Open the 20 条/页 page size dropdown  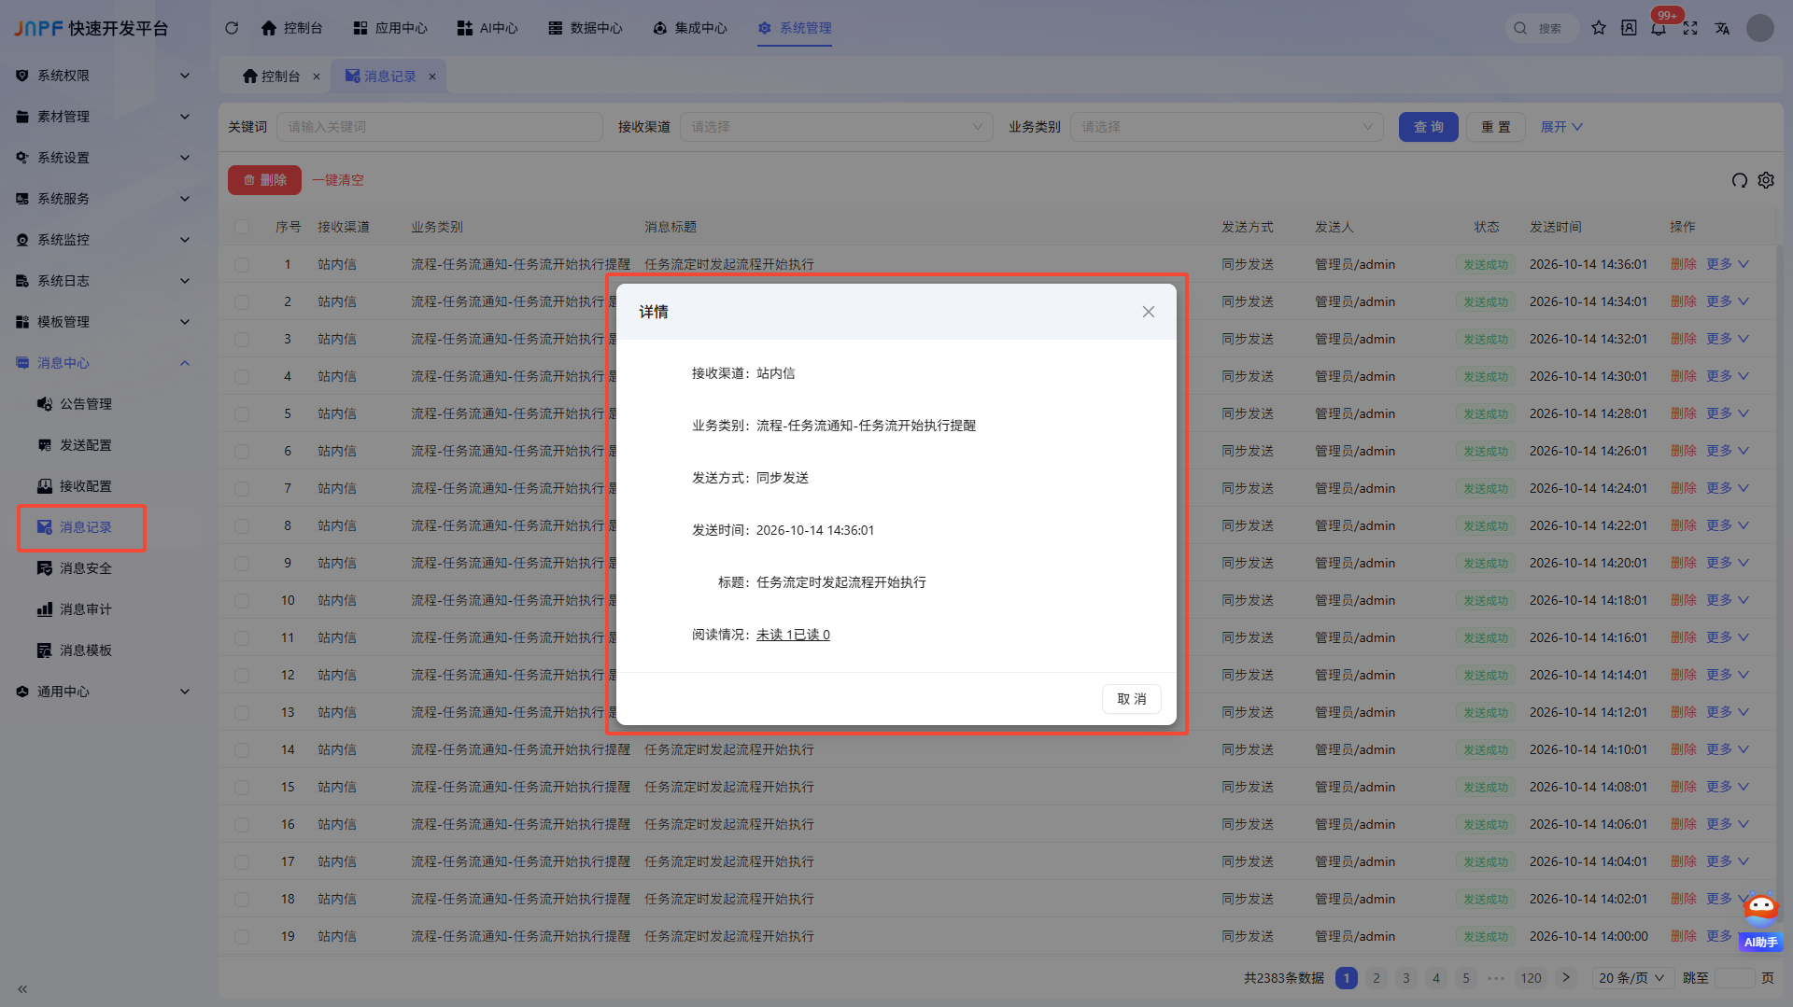(x=1631, y=978)
